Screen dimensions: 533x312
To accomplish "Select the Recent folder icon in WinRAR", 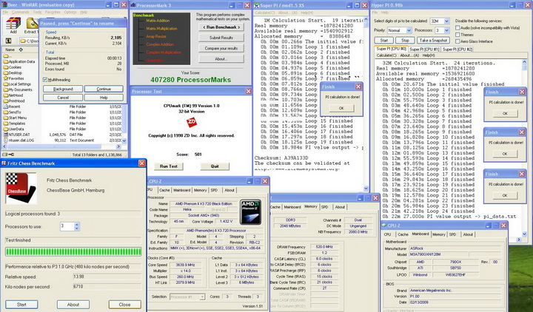I will (x=6, y=106).
